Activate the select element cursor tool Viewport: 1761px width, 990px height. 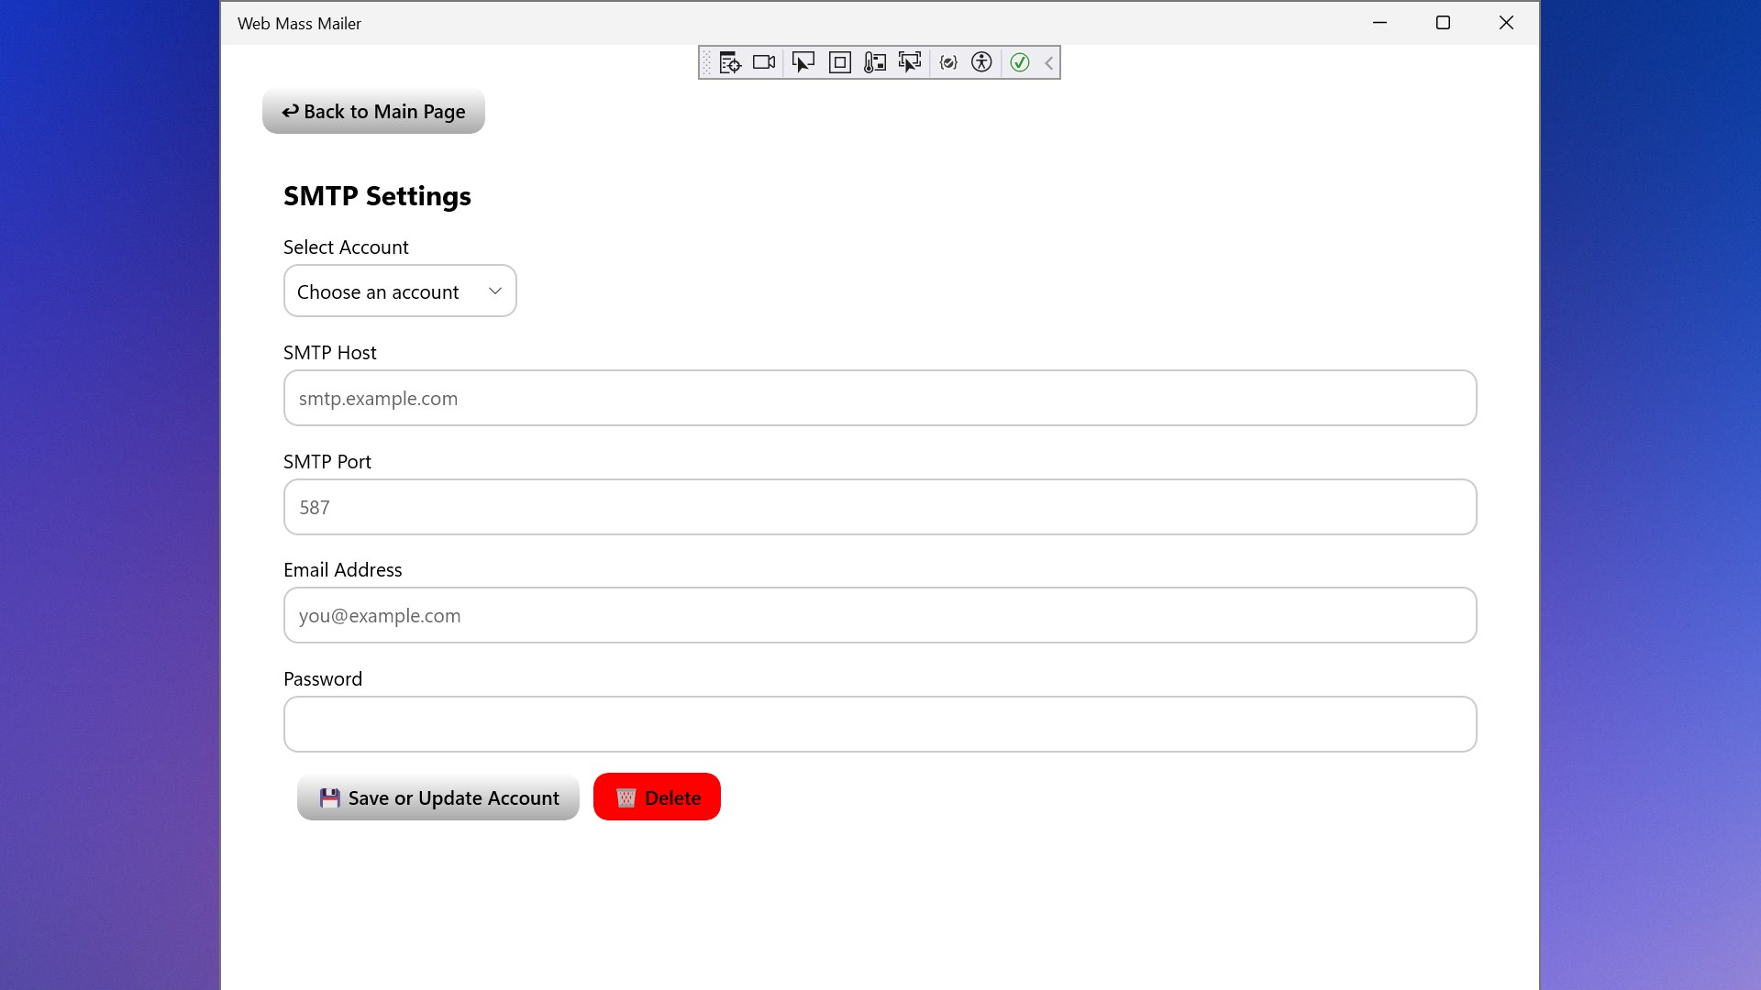pyautogui.click(x=803, y=62)
